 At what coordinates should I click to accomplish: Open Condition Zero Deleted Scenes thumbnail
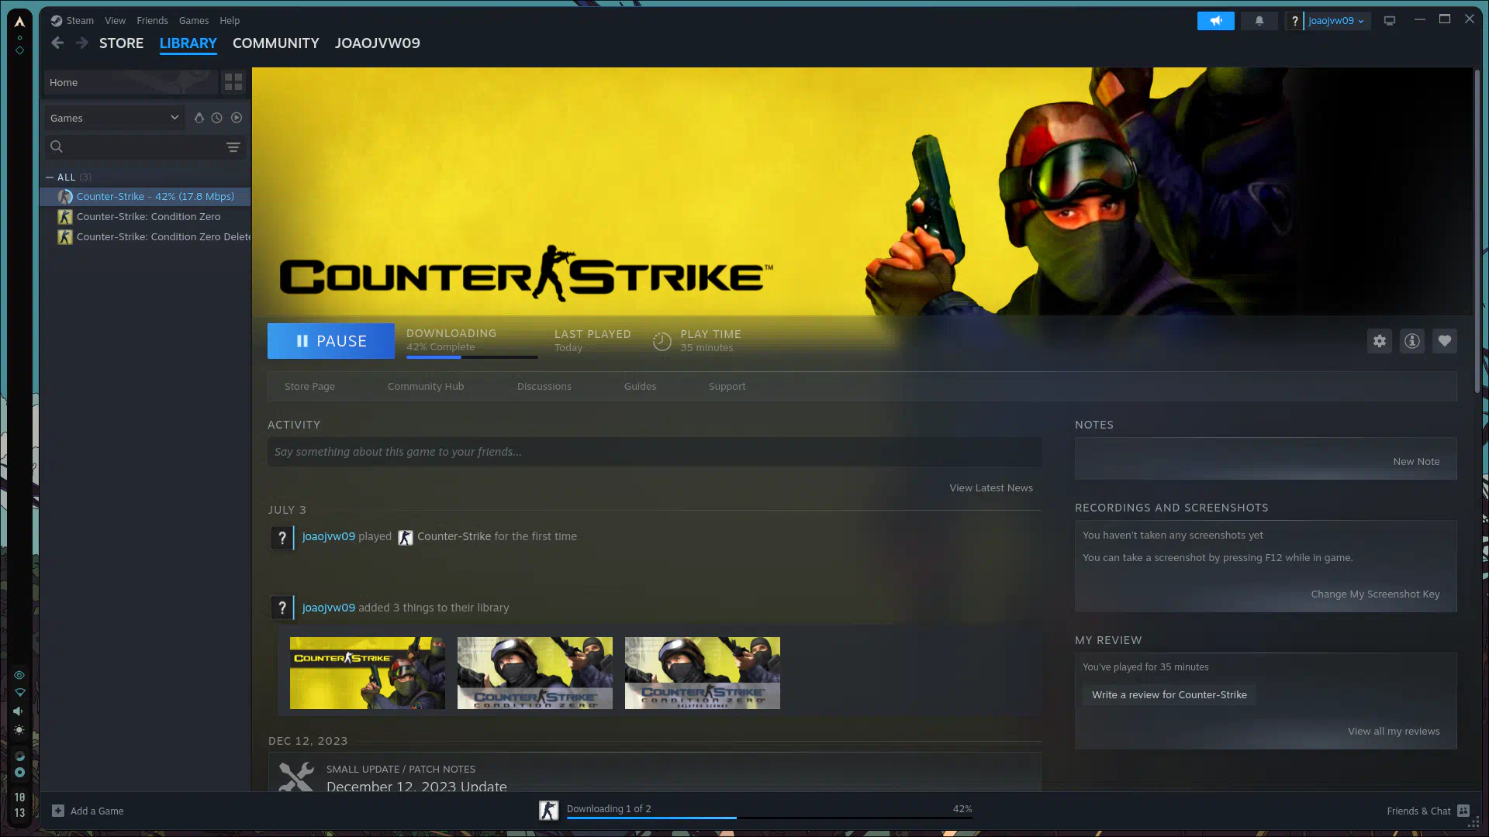pos(703,673)
